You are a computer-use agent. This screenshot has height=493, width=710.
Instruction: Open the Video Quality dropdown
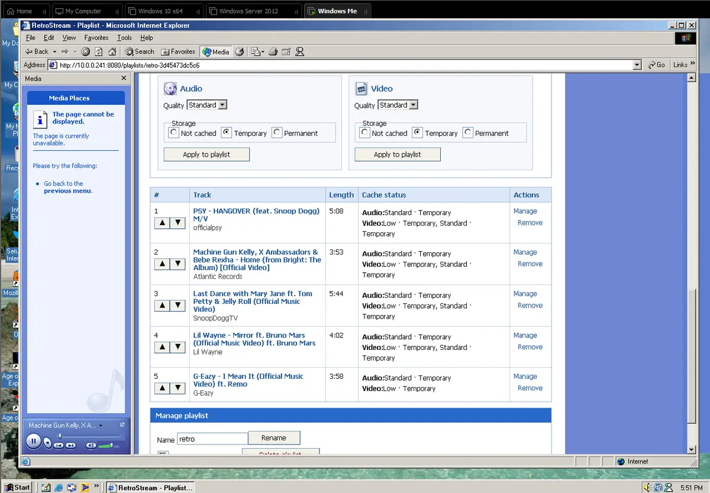pyautogui.click(x=398, y=105)
